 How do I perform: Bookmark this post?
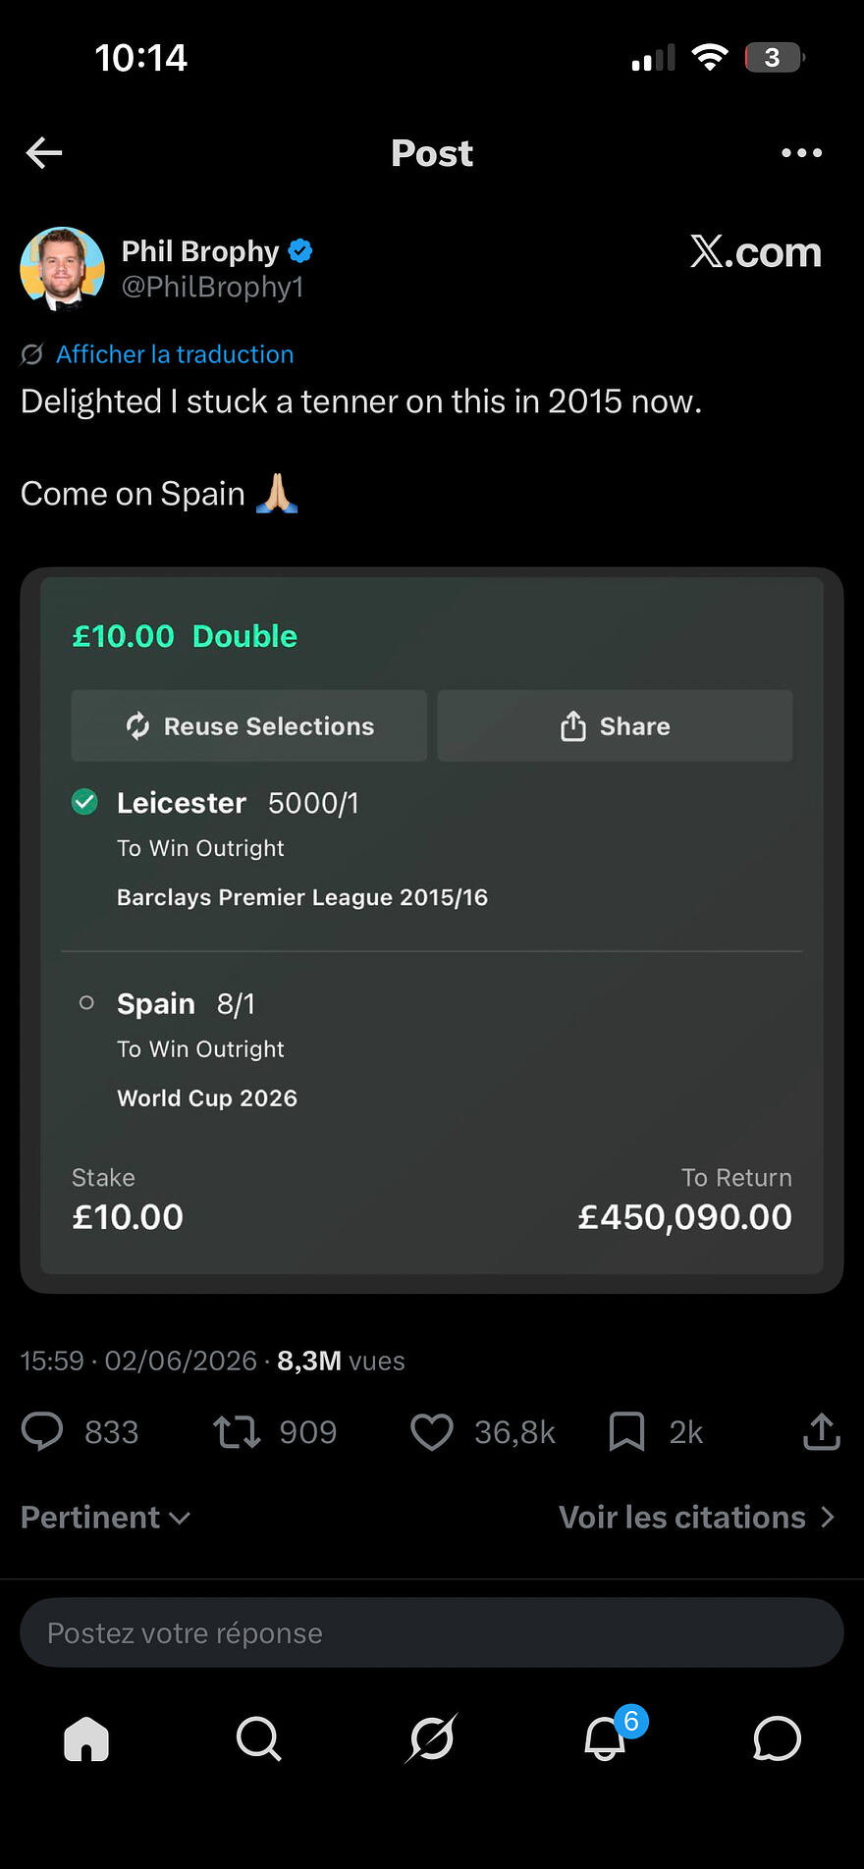coord(626,1432)
